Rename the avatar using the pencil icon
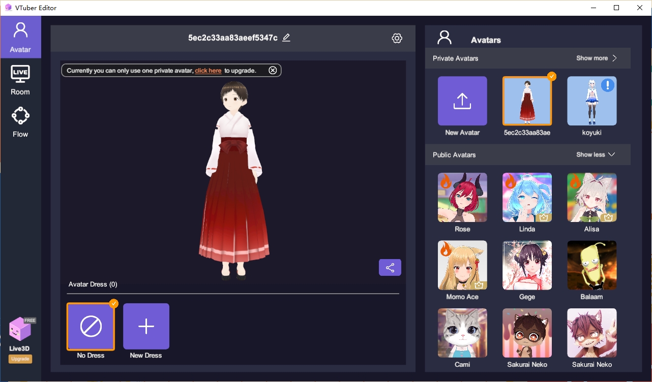 (x=286, y=38)
